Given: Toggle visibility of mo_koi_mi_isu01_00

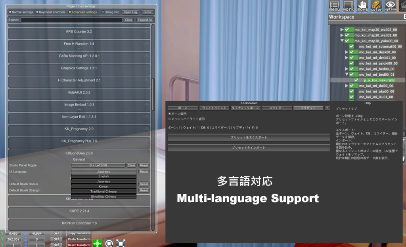Looking at the screenshot, I should tap(352, 97).
